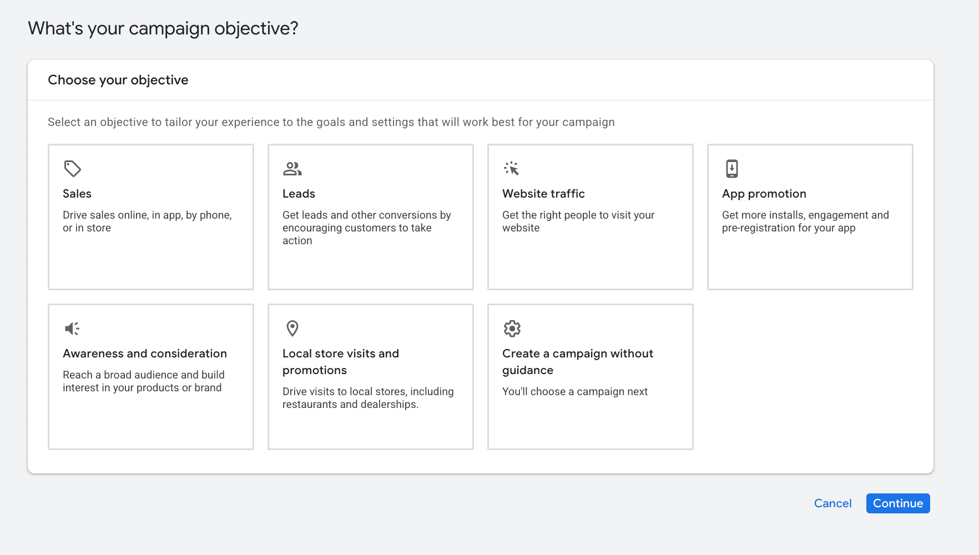Click the App promotion phone download icon
This screenshot has width=979, height=555.
click(x=731, y=168)
